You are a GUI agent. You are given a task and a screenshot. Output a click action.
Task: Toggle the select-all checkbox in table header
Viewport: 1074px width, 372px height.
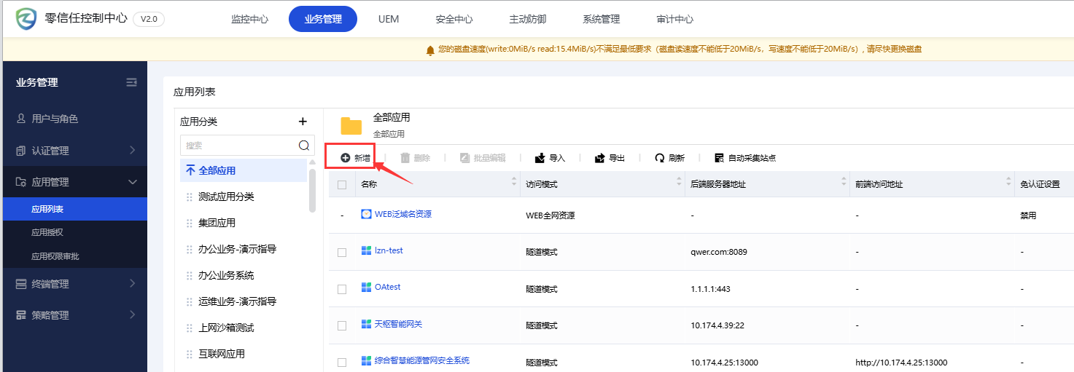click(342, 185)
